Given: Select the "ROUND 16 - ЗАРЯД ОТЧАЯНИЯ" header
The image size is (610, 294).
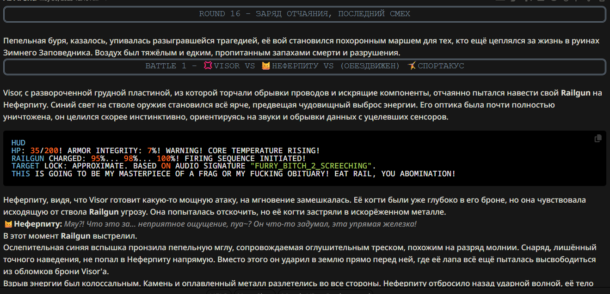Looking at the screenshot, I should point(305,14).
